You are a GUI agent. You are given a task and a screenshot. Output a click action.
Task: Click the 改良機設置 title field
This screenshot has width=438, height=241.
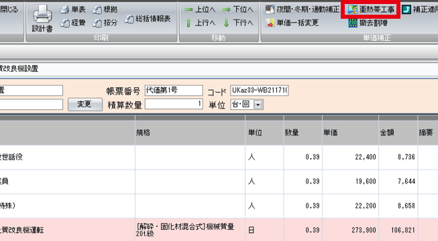click(x=219, y=69)
